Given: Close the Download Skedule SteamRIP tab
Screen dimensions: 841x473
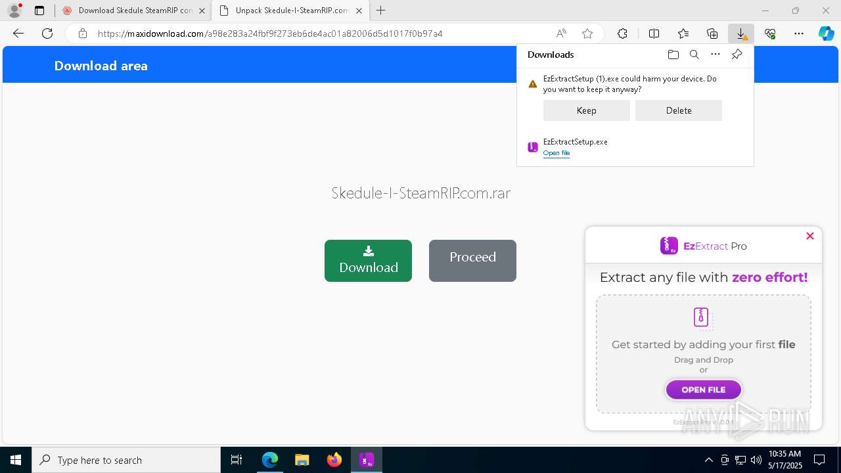Looking at the screenshot, I should 202,11.
